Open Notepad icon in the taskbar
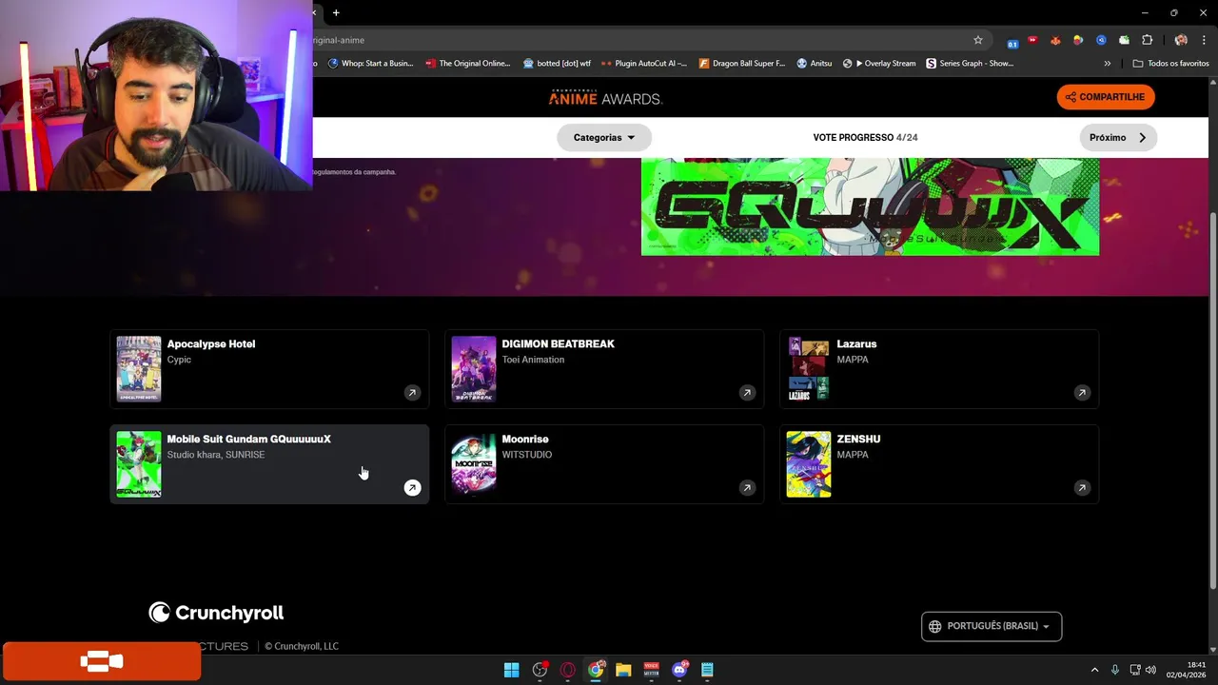 707,670
